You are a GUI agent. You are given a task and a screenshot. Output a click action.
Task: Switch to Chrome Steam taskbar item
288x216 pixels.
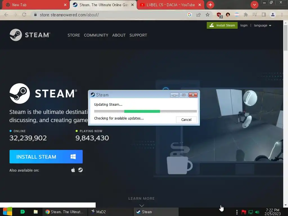click(x=65, y=212)
